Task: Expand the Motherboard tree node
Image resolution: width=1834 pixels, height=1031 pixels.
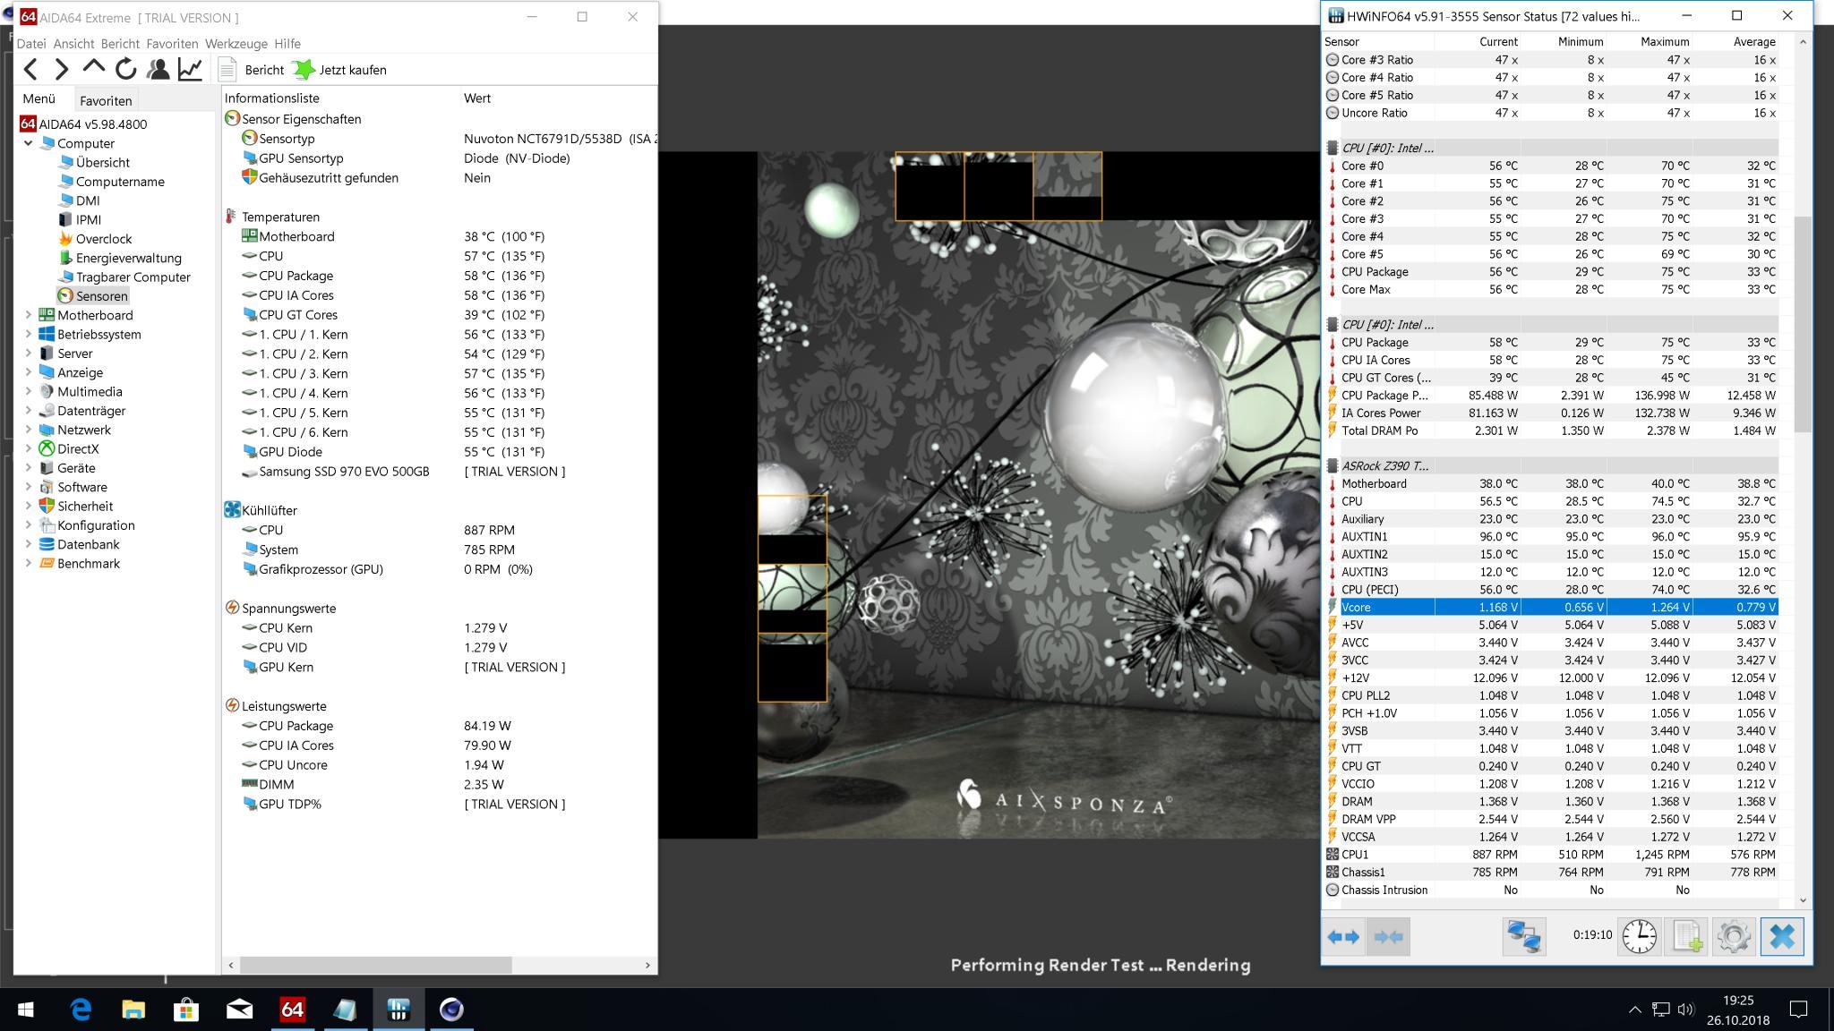Action: click(x=28, y=315)
